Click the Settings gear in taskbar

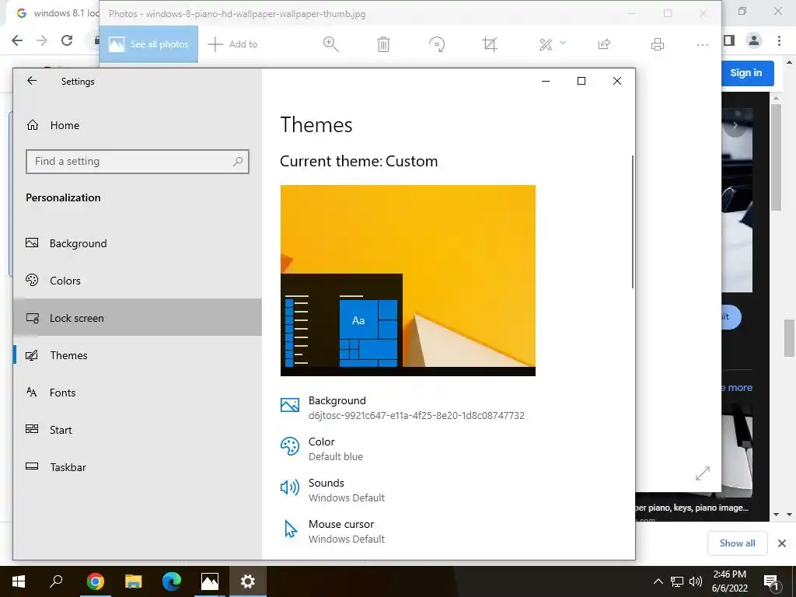(248, 581)
